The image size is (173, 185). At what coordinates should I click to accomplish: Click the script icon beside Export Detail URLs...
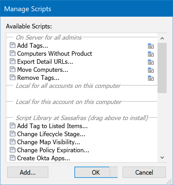(x=13, y=61)
